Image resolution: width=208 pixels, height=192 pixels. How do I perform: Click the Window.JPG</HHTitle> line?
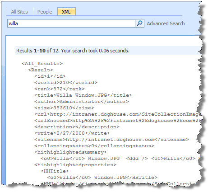click(x=102, y=178)
